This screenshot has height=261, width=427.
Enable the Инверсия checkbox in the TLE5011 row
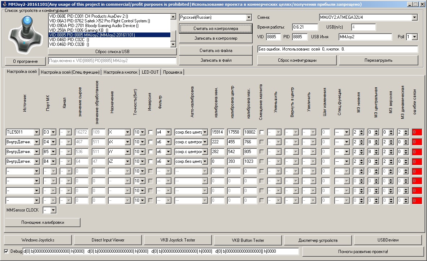coord(151,132)
